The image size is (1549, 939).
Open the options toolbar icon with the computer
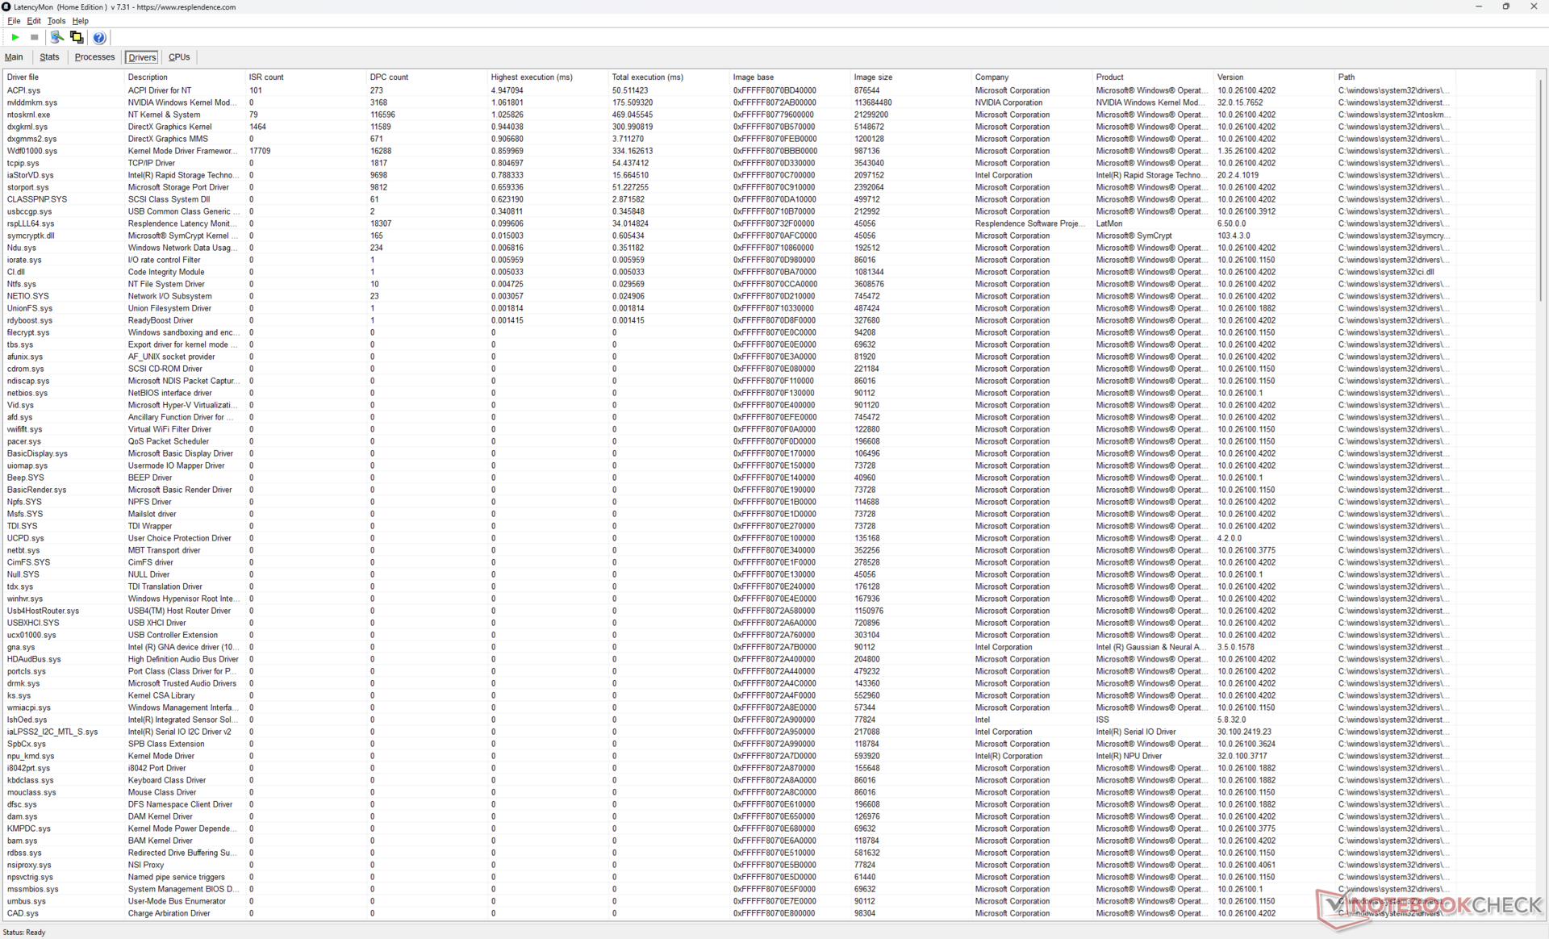56,37
